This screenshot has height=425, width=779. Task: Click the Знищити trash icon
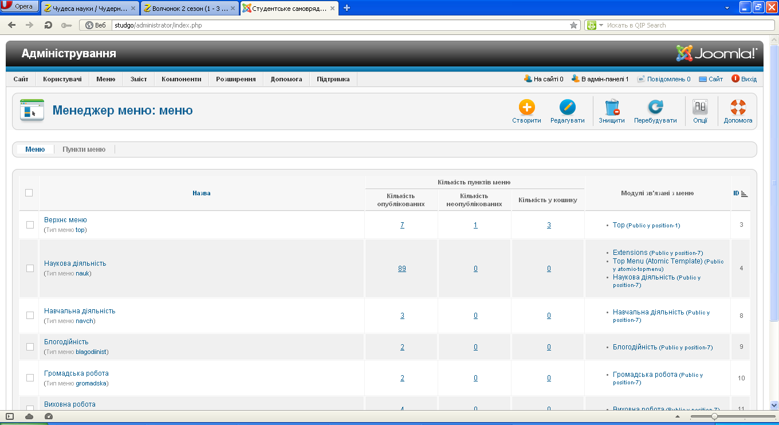pos(612,107)
